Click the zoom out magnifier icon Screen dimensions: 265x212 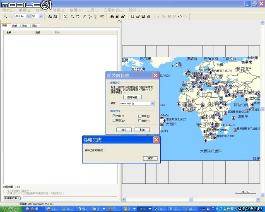point(11,16)
